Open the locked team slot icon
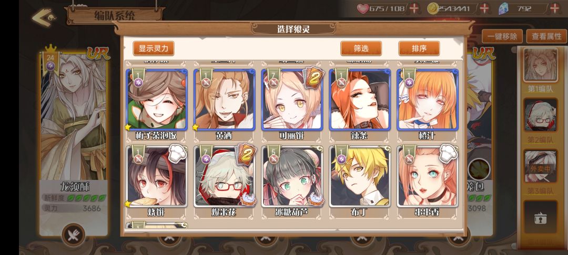Image resolution: width=568 pixels, height=255 pixels. coord(541,217)
